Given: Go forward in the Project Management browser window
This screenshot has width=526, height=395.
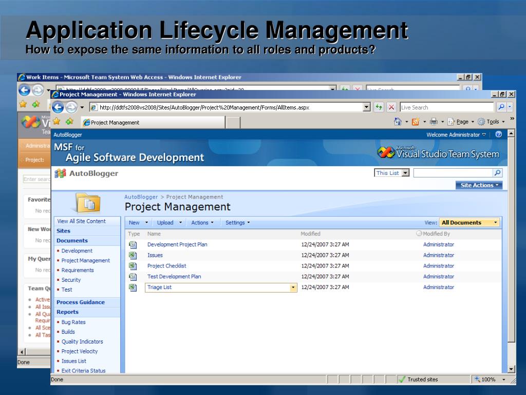Looking at the screenshot, I should [71, 107].
